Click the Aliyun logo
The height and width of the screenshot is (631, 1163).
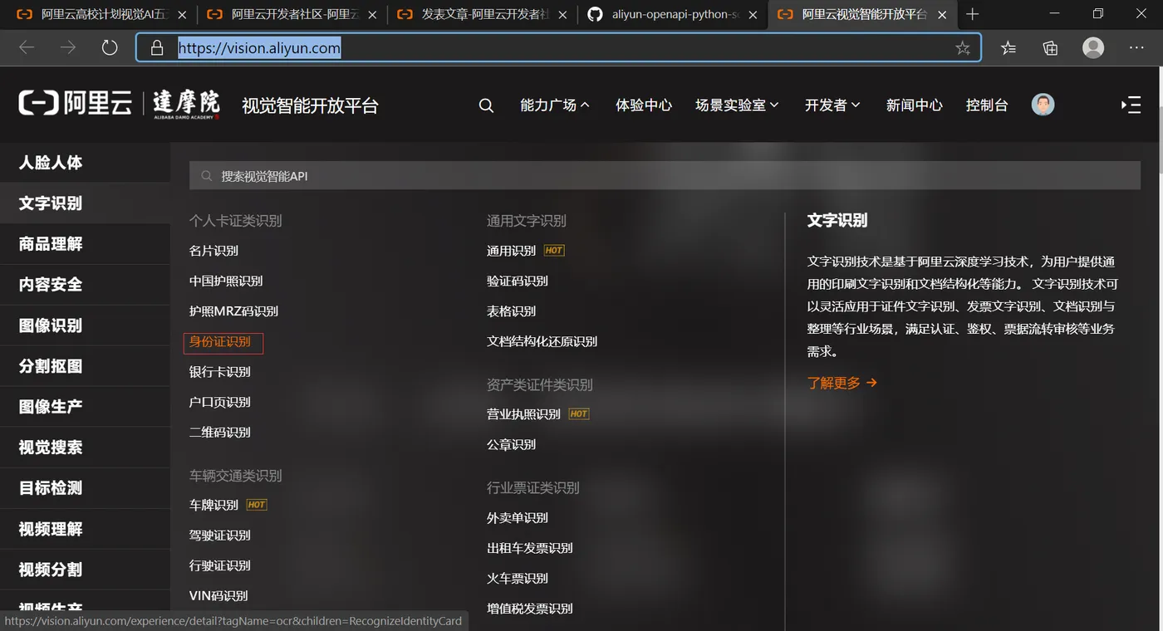(x=76, y=103)
